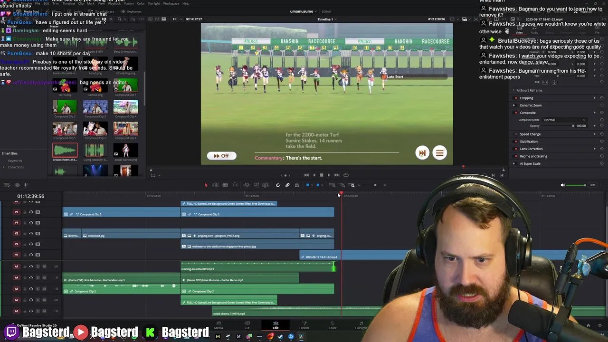The height and width of the screenshot is (342, 608).
Task: Enable the Dynamic Zoom switch
Action: tap(516, 105)
